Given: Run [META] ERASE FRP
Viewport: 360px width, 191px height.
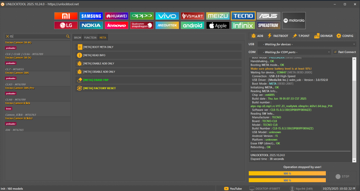Looking at the screenshot, I should (159, 80).
